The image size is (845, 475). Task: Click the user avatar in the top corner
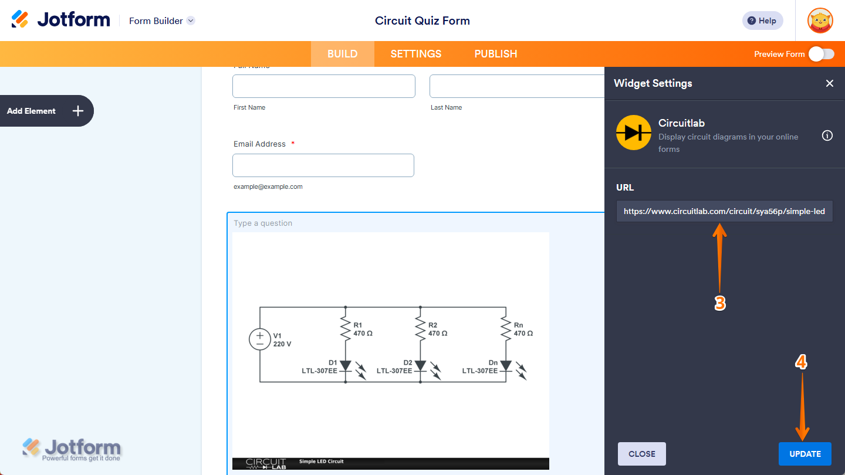(820, 21)
